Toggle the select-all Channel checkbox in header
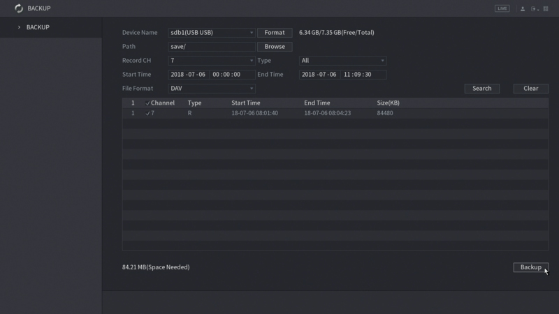 pos(148,103)
